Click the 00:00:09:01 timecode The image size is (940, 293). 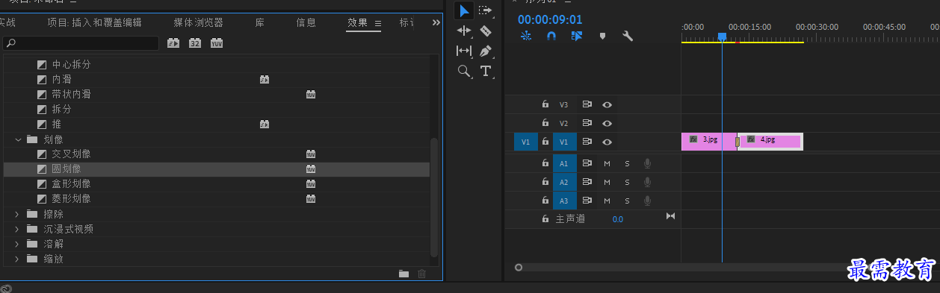pyautogui.click(x=549, y=19)
